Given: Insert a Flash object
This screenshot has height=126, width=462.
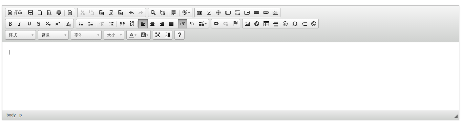Looking at the screenshot, I should coord(257,24).
